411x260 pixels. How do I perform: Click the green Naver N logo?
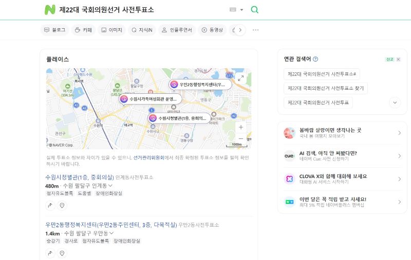(50, 10)
